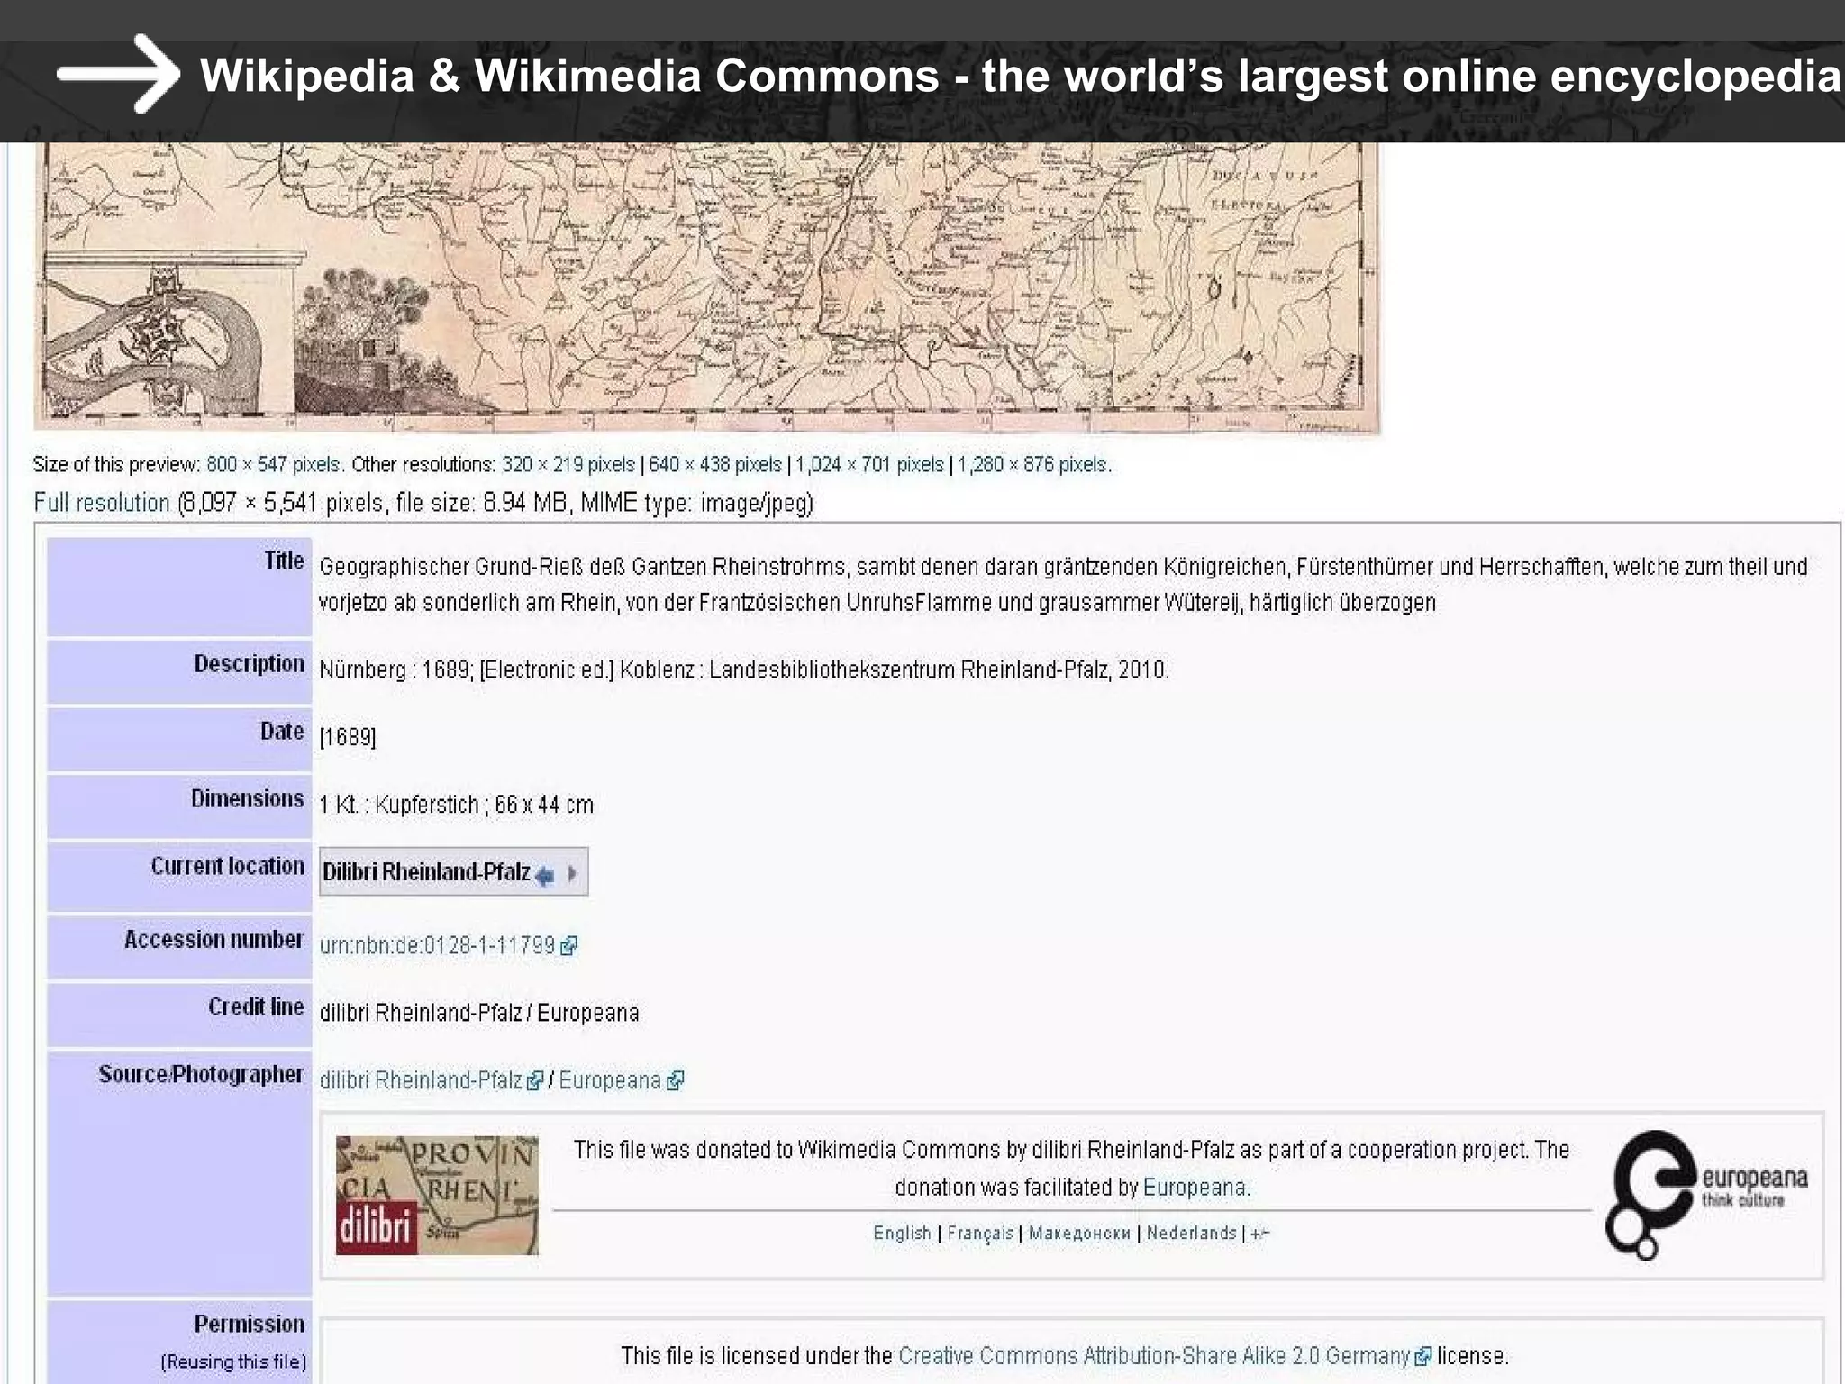1845x1384 pixels.
Task: Open the dilibri Rheinland-Pfalz source link
Action: pyautogui.click(x=421, y=1080)
